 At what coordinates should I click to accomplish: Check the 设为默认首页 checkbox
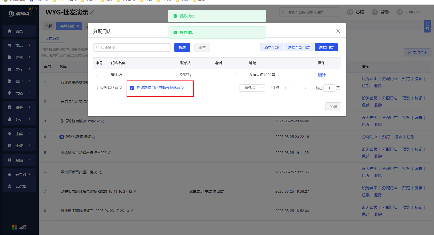tap(95, 88)
